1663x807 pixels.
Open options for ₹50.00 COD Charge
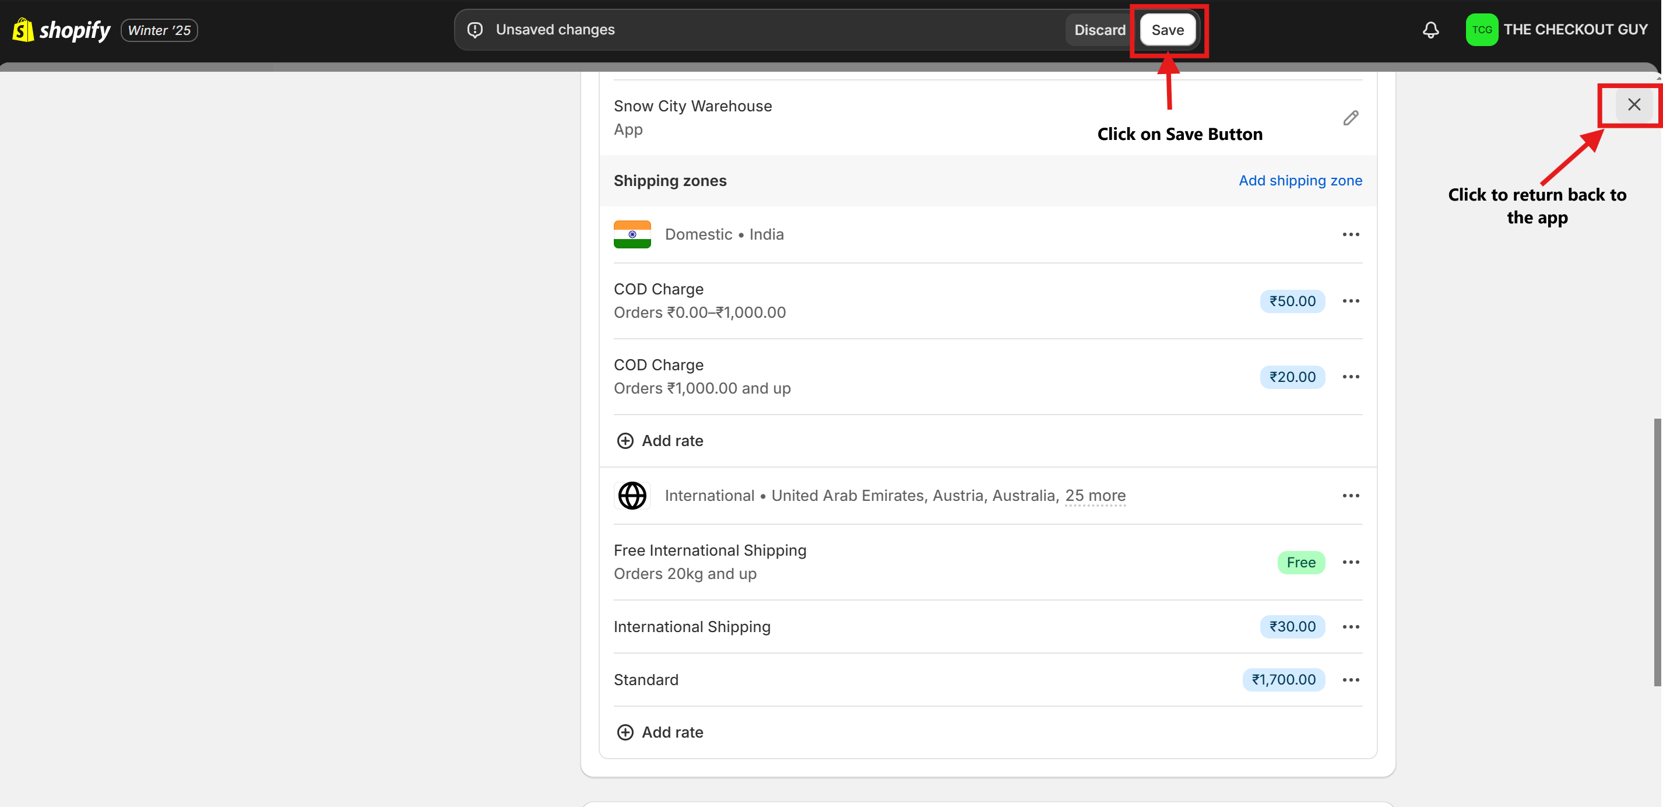coord(1350,301)
